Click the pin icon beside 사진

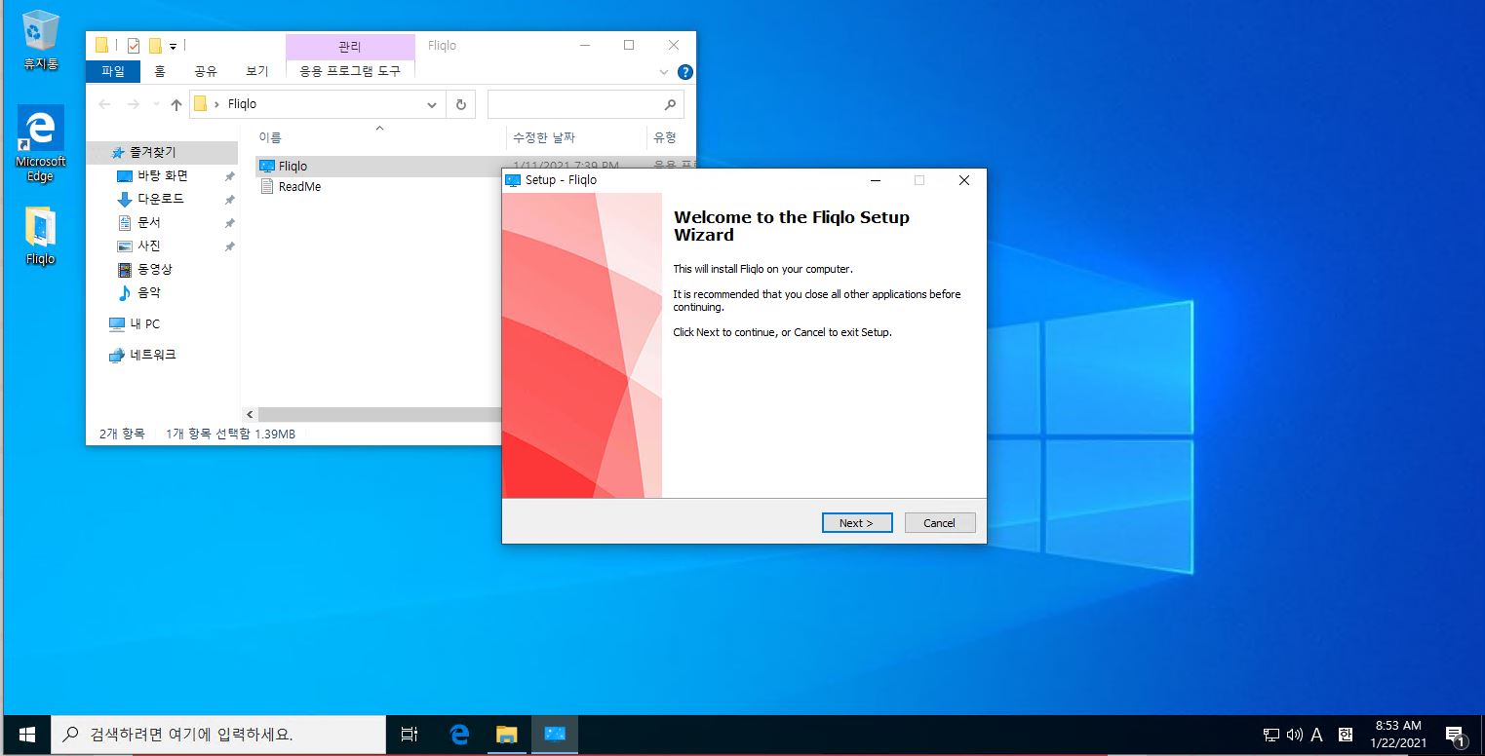click(229, 246)
